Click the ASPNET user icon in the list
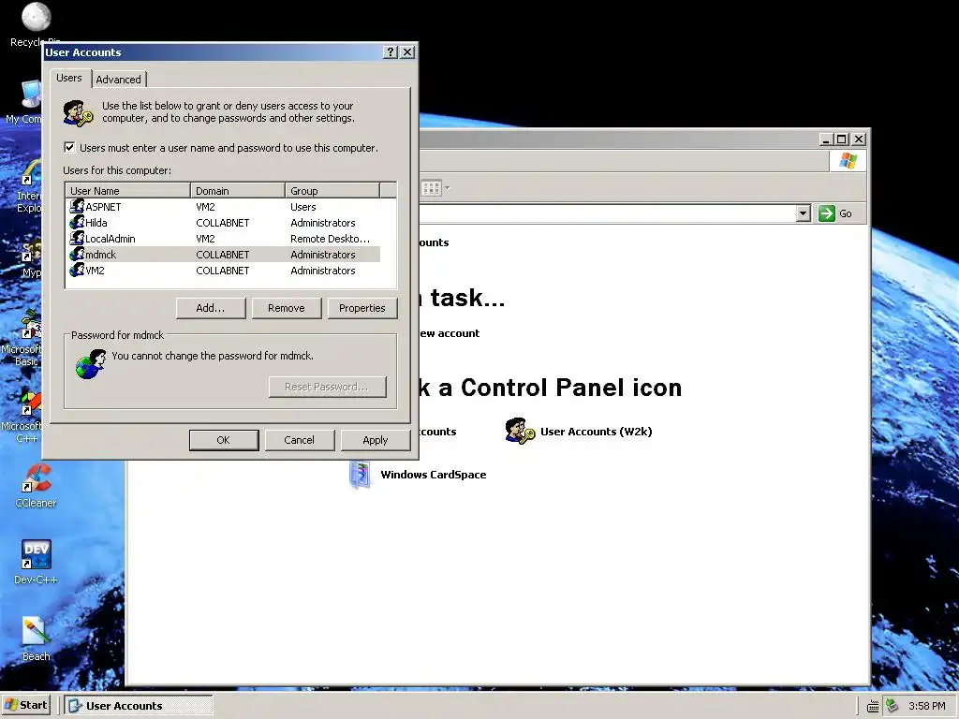This screenshot has width=959, height=719. click(x=77, y=207)
